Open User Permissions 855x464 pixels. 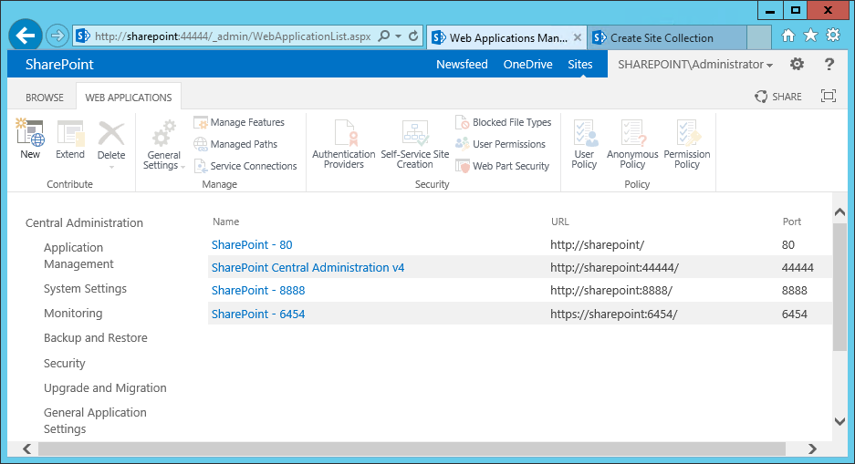(x=501, y=144)
